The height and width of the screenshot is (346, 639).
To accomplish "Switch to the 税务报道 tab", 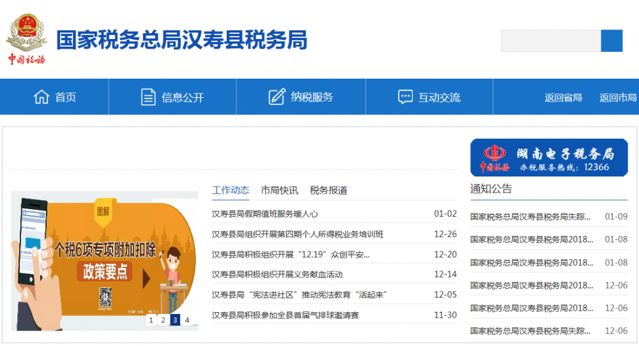I will coord(328,190).
